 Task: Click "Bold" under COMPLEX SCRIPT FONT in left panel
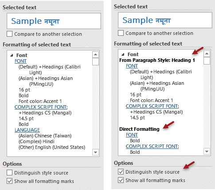(x=23, y=124)
